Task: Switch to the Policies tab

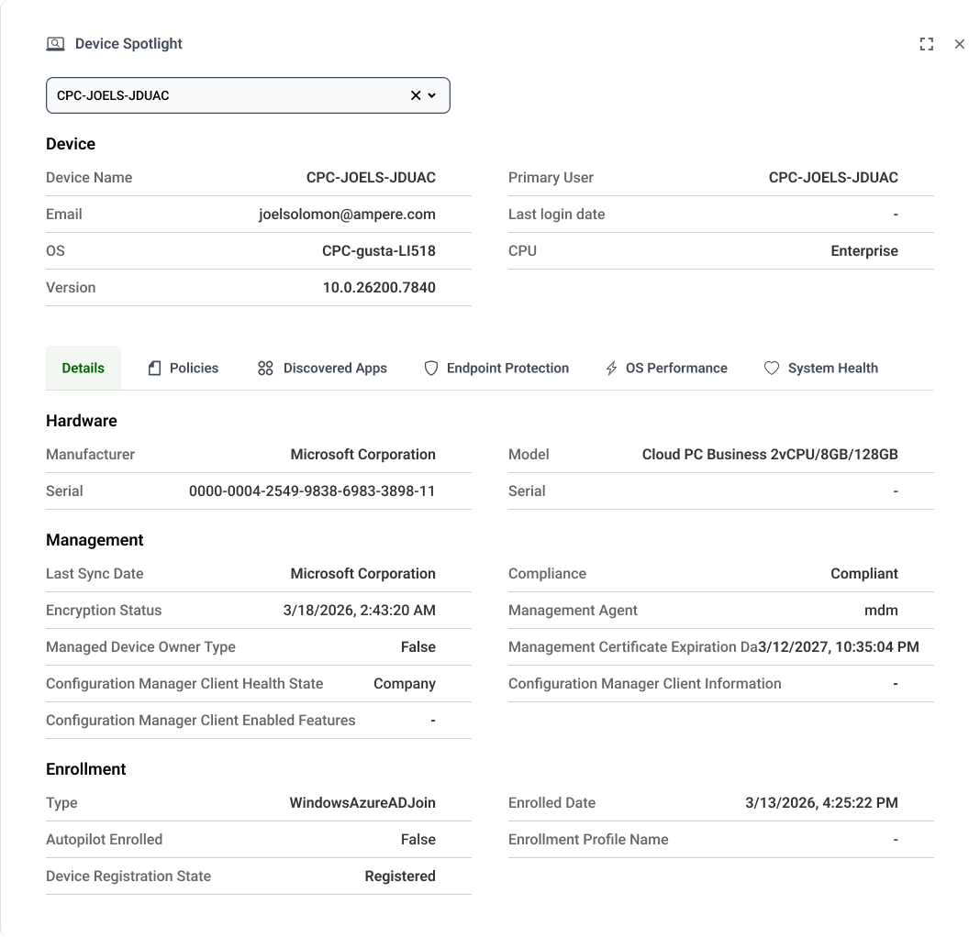Action: (194, 368)
